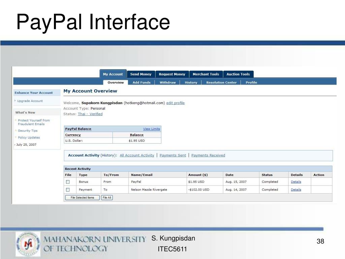Open Protect Yourself from Fraudulent Emails link

(x=34, y=122)
